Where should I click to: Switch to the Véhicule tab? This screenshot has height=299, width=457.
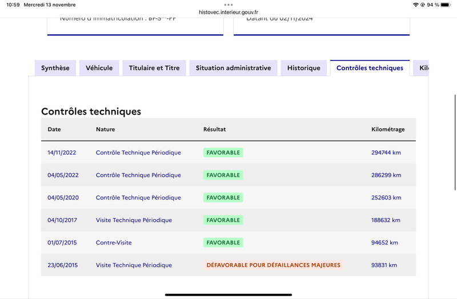tap(99, 68)
